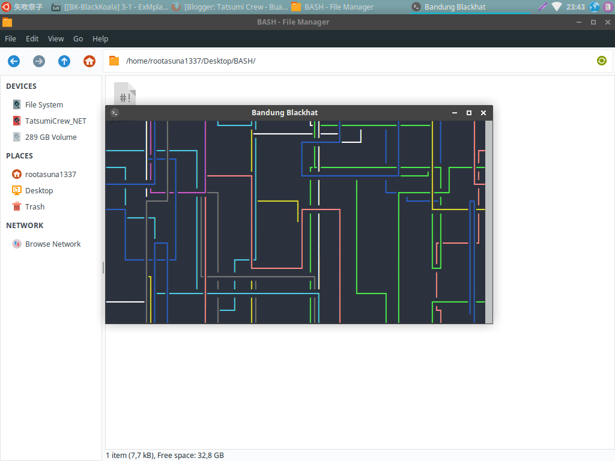
Task: Click Browse Network in the sidebar
Action: tap(53, 244)
